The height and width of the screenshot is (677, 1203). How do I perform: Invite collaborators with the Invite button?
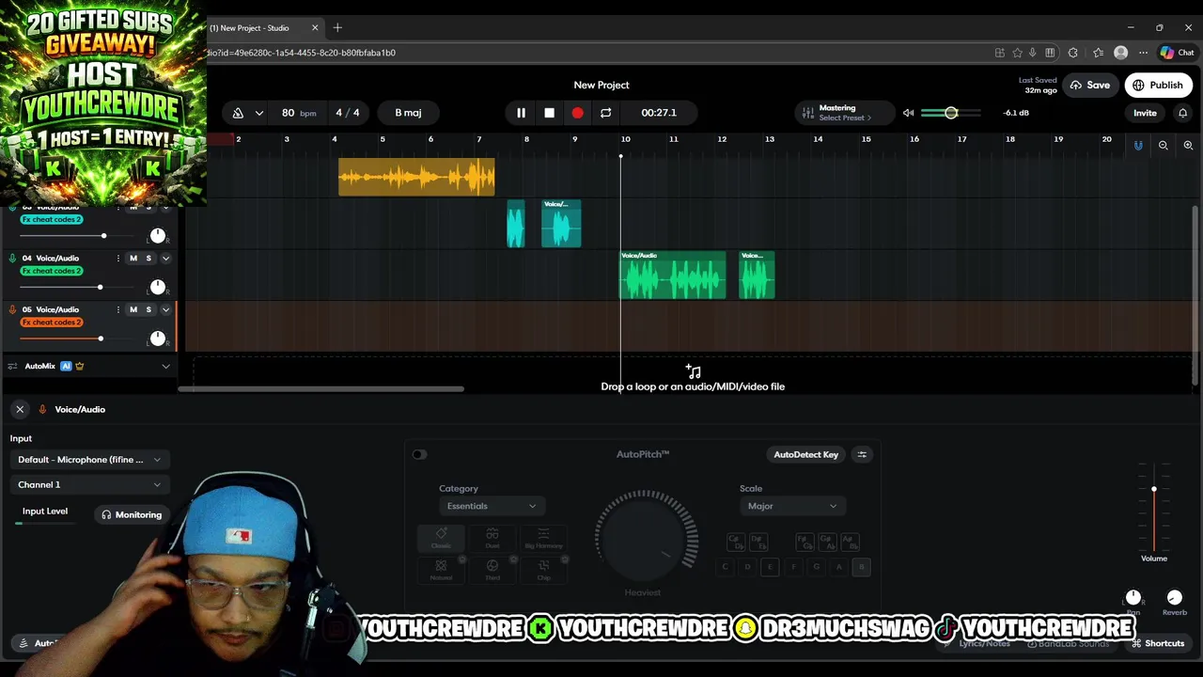pyautogui.click(x=1145, y=113)
